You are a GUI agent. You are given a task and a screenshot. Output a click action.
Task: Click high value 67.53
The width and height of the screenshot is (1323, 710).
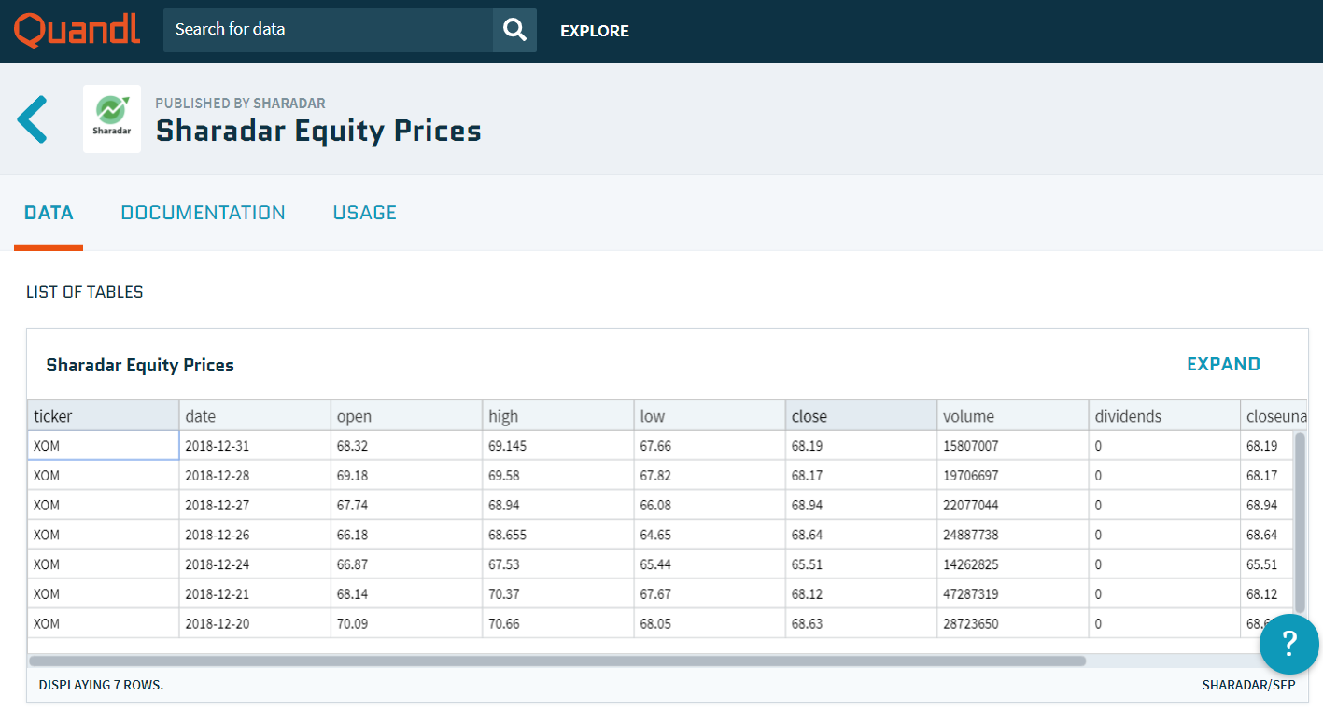tap(557, 564)
